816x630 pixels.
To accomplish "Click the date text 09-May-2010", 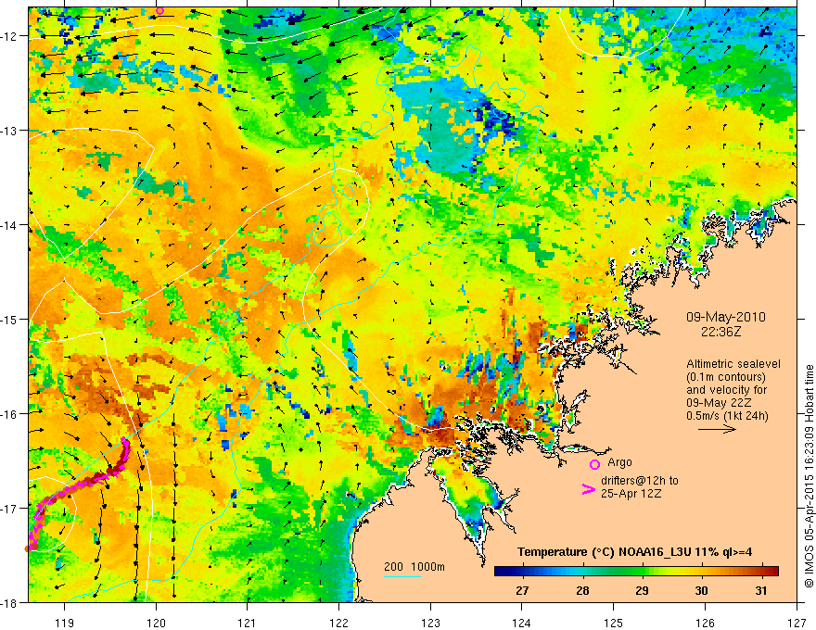I will tap(725, 317).
